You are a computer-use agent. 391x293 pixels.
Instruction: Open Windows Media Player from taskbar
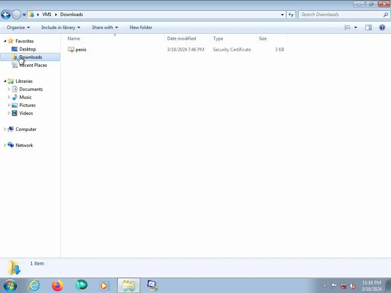click(105, 285)
